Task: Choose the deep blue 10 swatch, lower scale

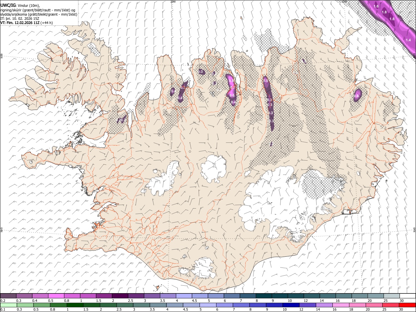Action: pos(291,305)
